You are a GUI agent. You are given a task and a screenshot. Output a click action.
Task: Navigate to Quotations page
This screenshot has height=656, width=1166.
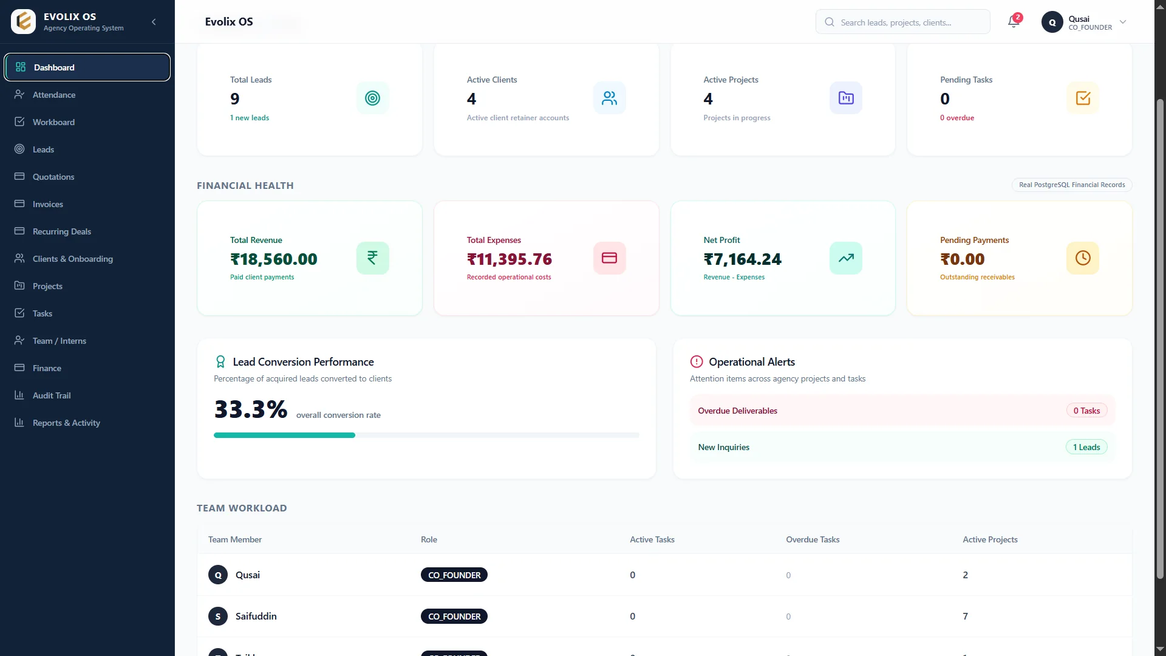(87, 177)
